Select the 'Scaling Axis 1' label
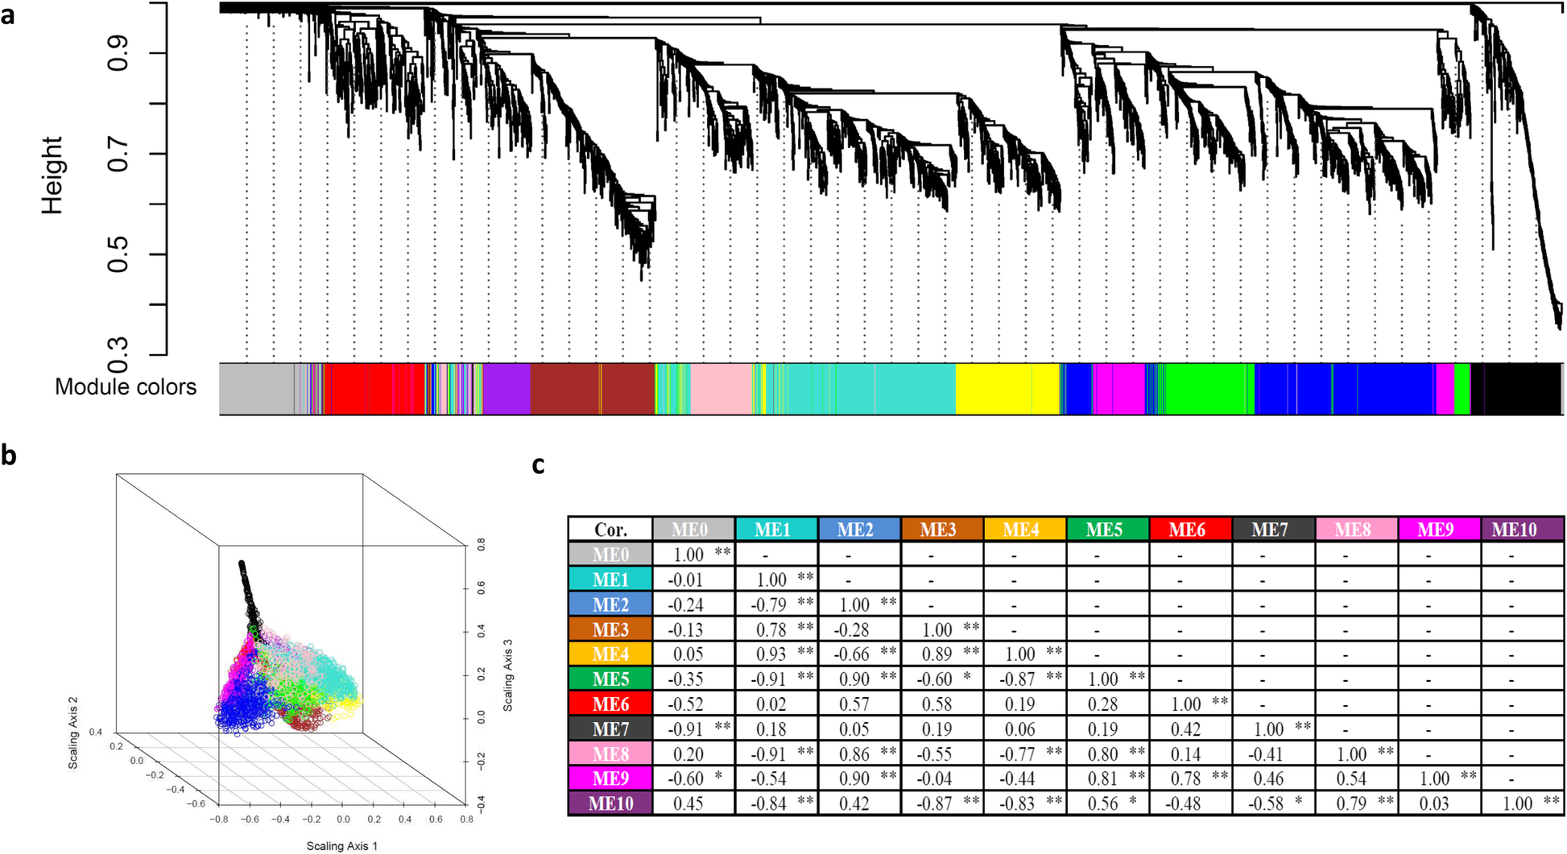 pyautogui.click(x=341, y=846)
